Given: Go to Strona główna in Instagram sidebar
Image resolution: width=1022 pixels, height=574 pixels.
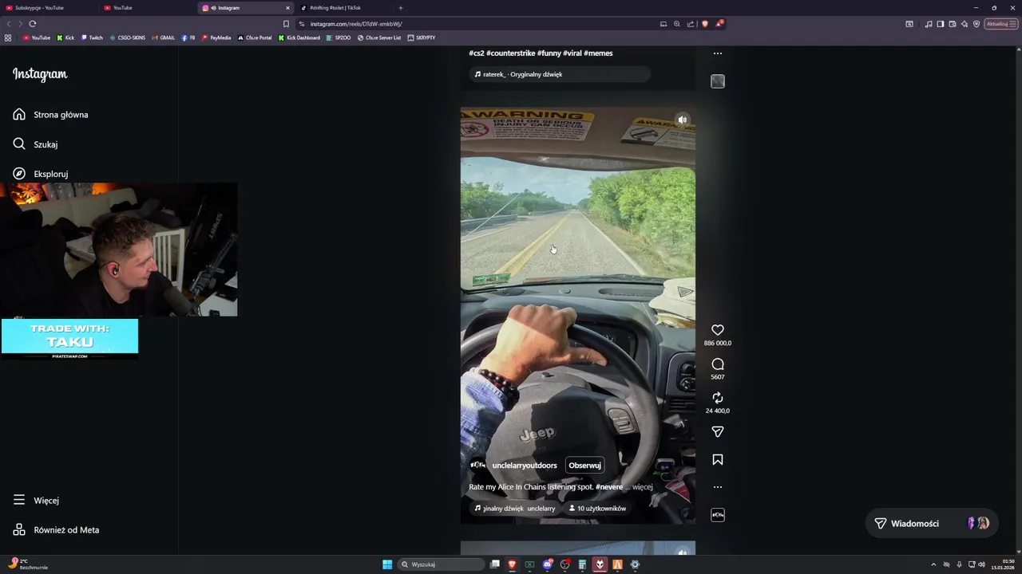Looking at the screenshot, I should pyautogui.click(x=51, y=115).
